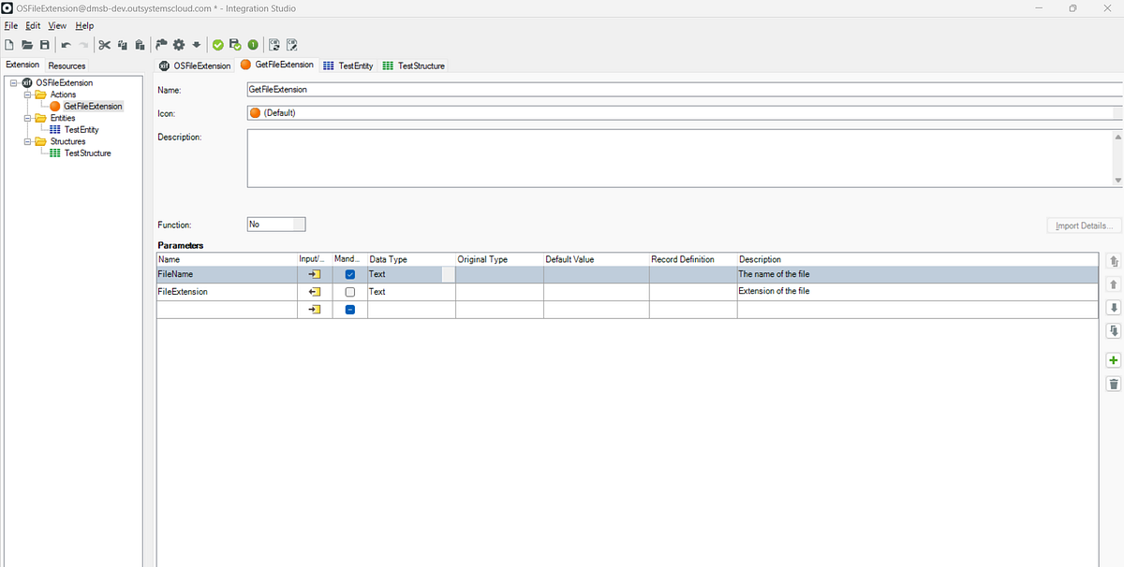Open the Function dropdown showing No
1124x567 pixels.
(296, 224)
